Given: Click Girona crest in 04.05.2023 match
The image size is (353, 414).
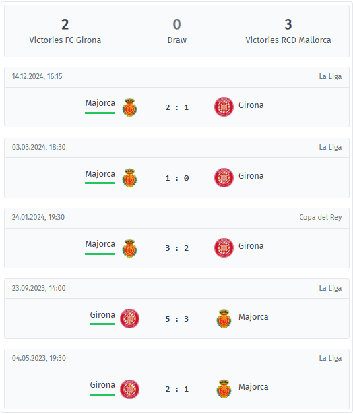Looking at the screenshot, I should [x=129, y=389].
